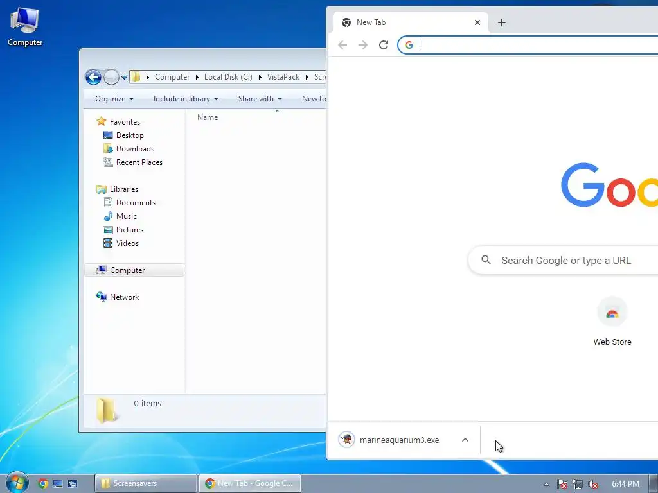The image size is (658, 493).
Task: Open Recent Places in Favorites
Action: tap(139, 162)
